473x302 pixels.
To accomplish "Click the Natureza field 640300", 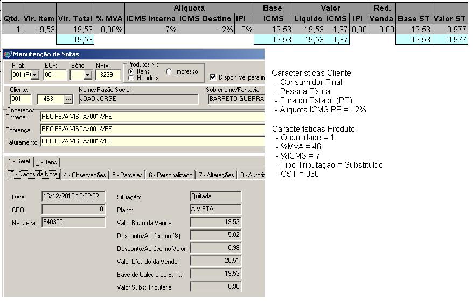I will (x=73, y=222).
